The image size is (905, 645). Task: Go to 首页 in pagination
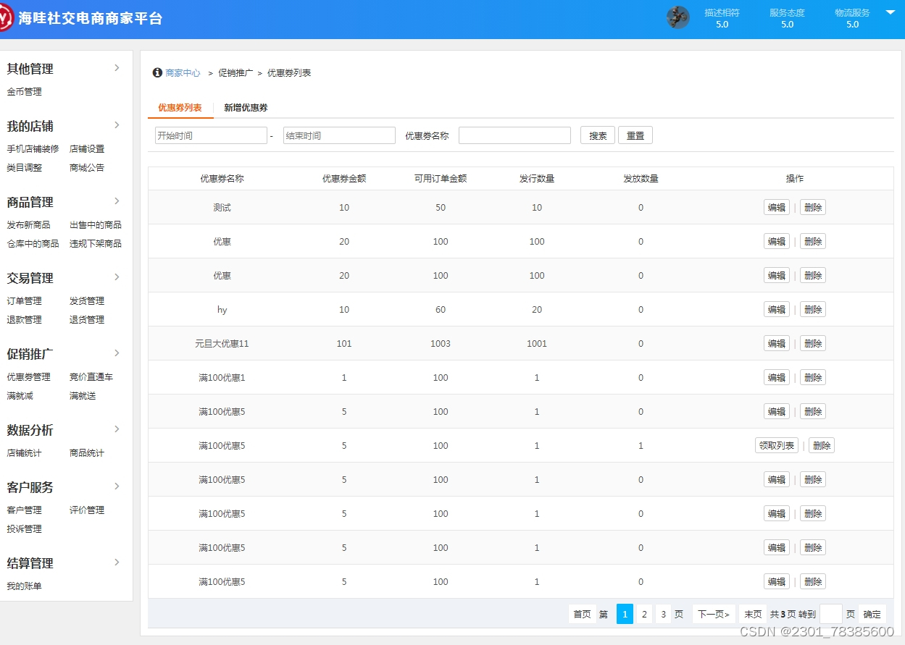coord(582,614)
